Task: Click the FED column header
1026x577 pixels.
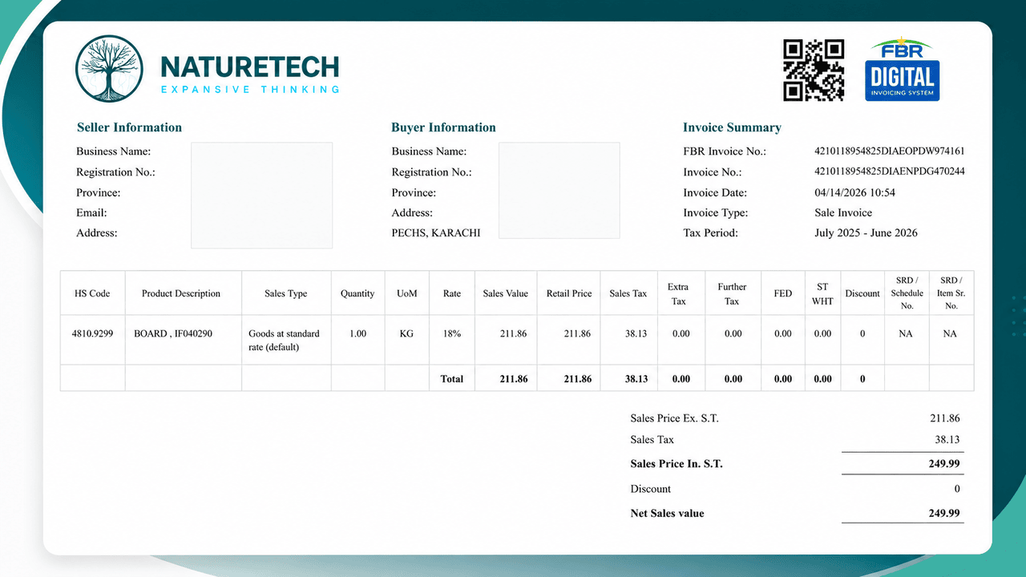Action: pyautogui.click(x=783, y=293)
